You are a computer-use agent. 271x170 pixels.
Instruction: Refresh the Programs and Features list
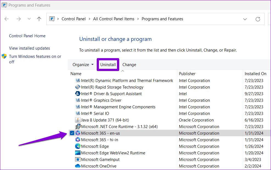point(258,19)
